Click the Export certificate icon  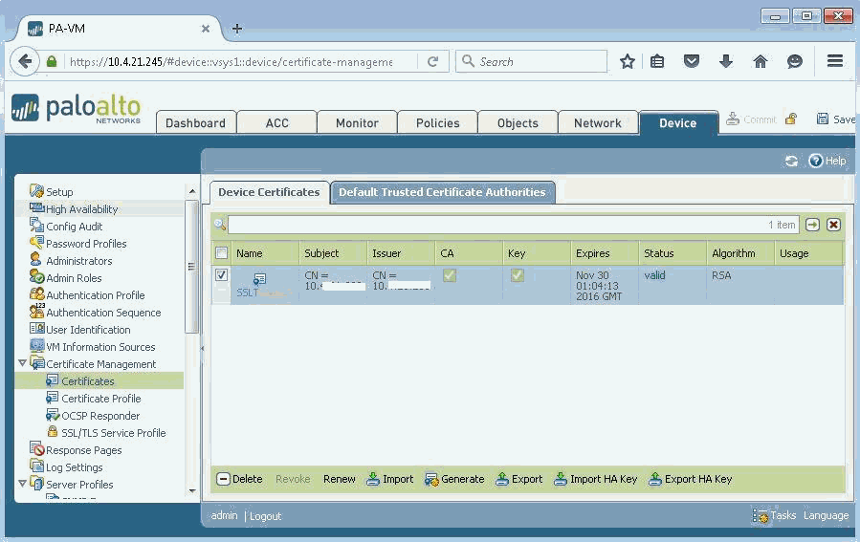(502, 479)
